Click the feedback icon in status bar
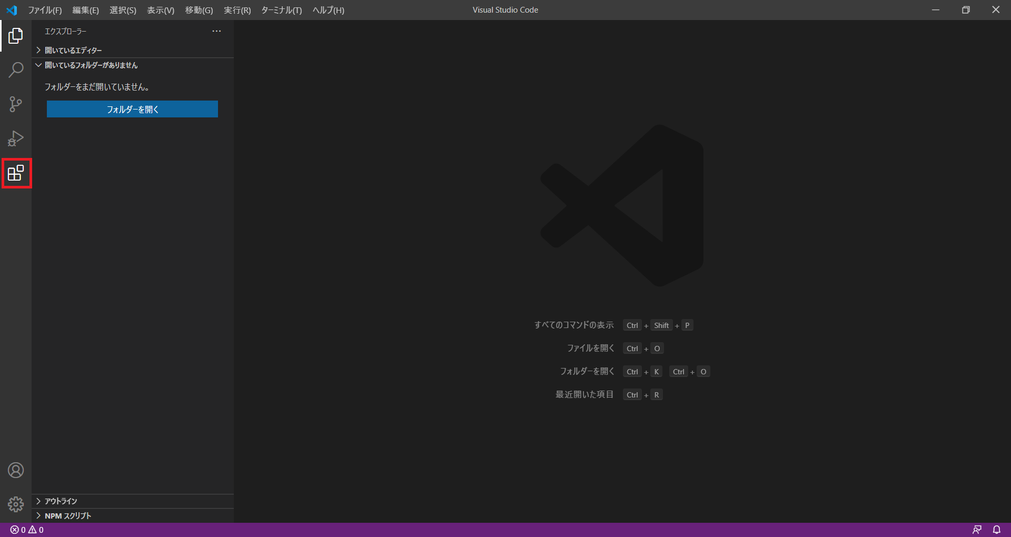This screenshot has width=1011, height=537. [x=977, y=530]
